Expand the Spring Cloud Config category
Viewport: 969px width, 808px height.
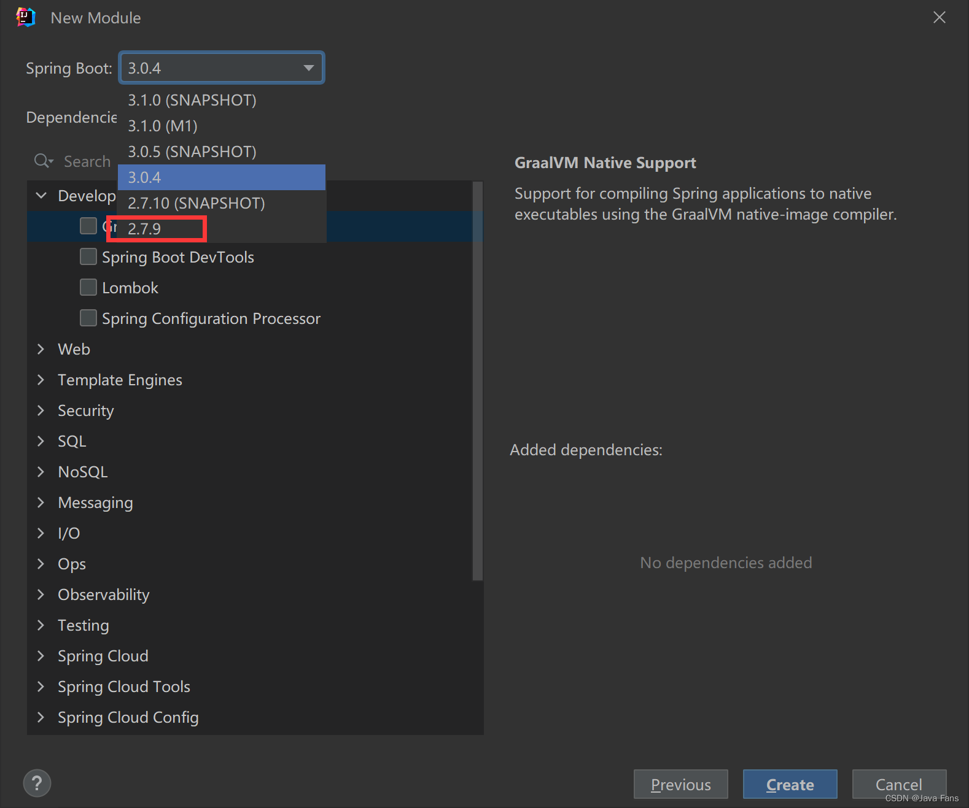[x=41, y=717]
